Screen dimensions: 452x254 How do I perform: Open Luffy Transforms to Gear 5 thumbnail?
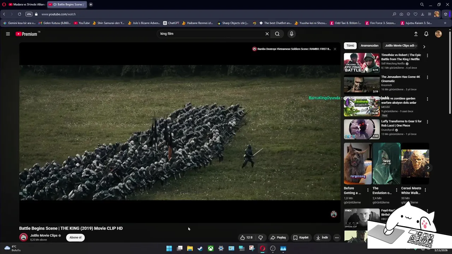(362, 129)
